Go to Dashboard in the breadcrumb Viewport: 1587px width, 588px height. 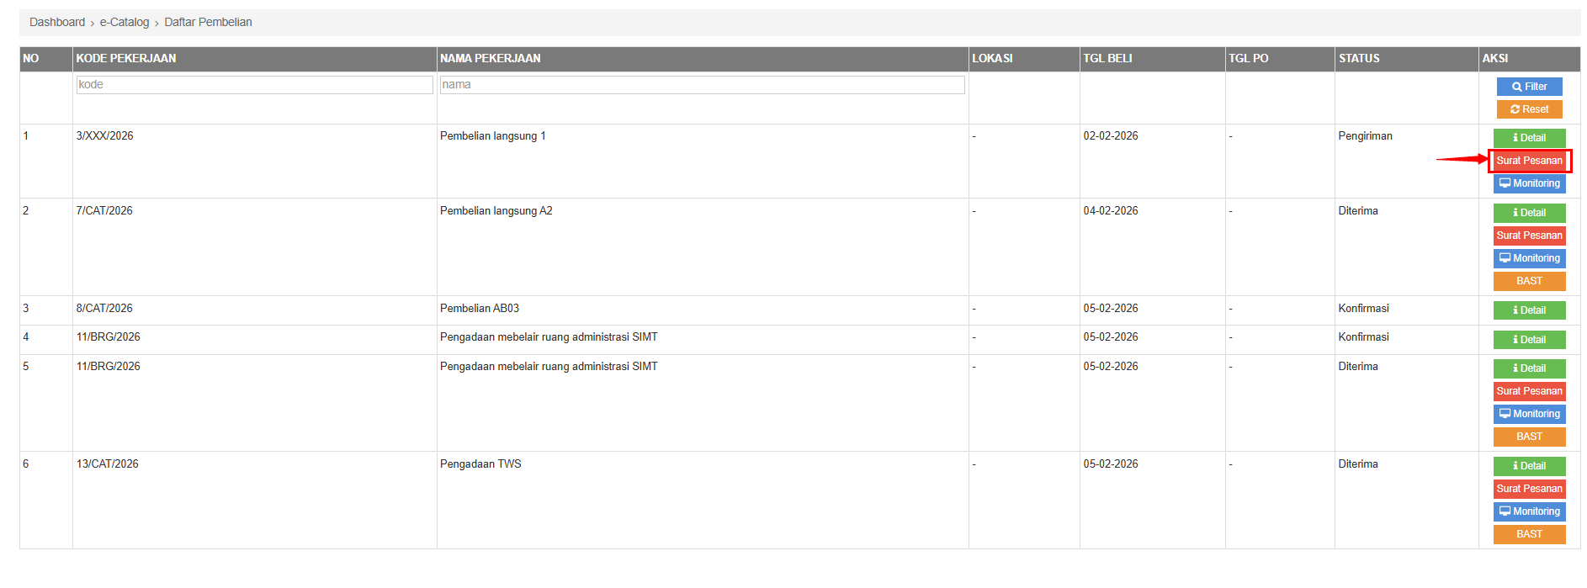tap(57, 22)
